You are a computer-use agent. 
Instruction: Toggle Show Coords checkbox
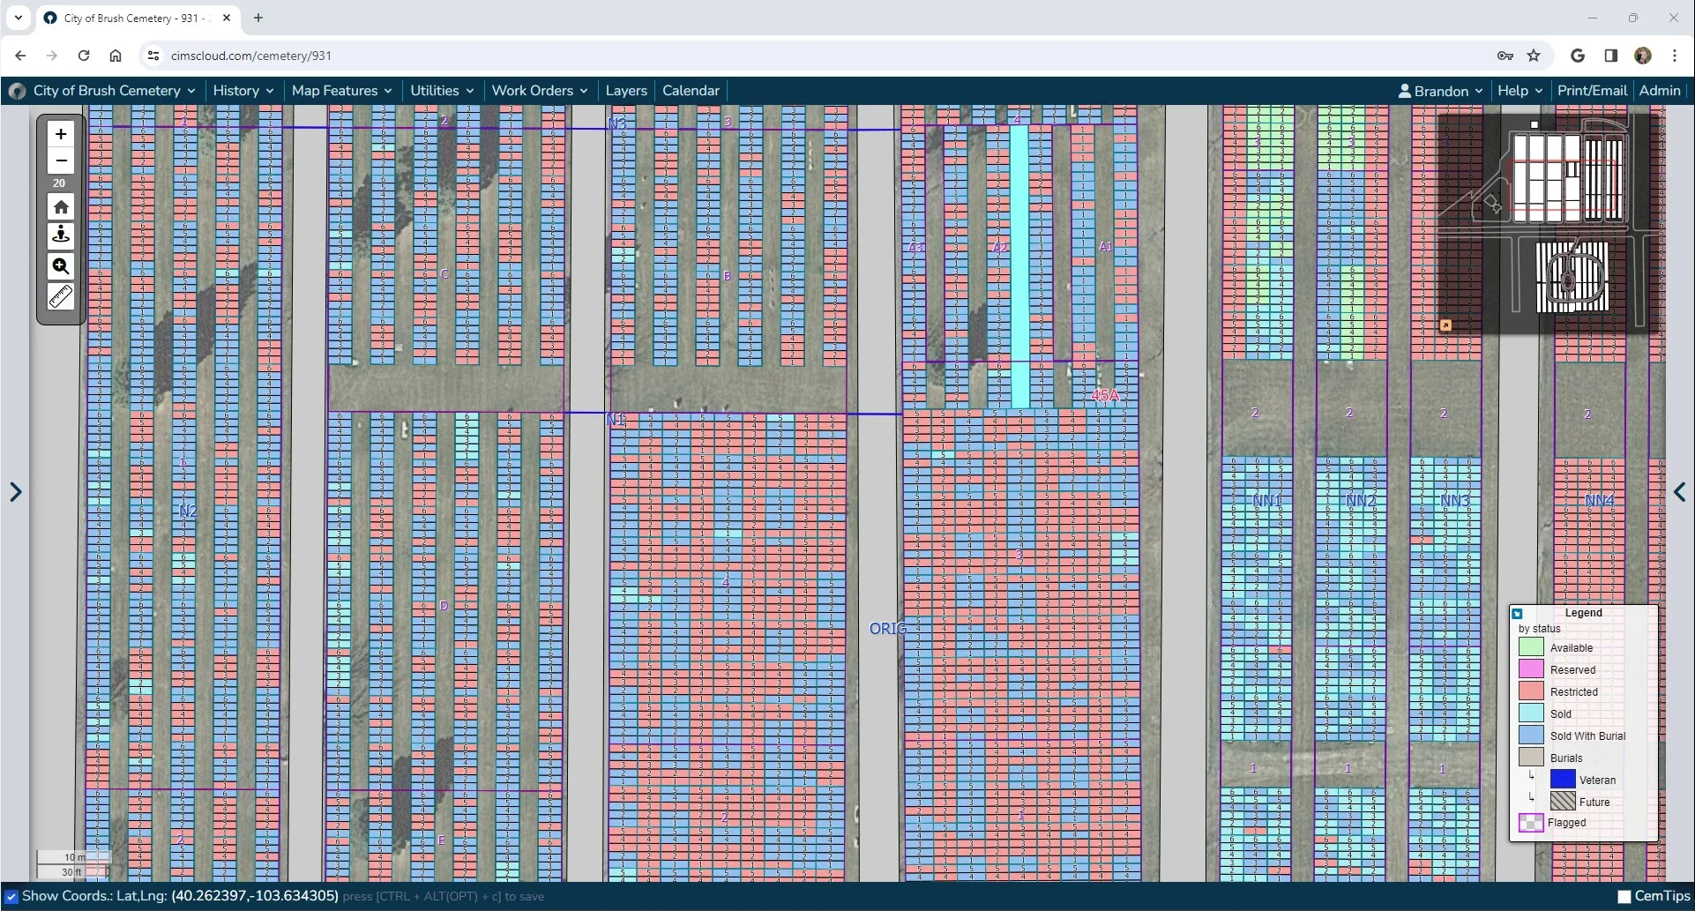pyautogui.click(x=11, y=897)
